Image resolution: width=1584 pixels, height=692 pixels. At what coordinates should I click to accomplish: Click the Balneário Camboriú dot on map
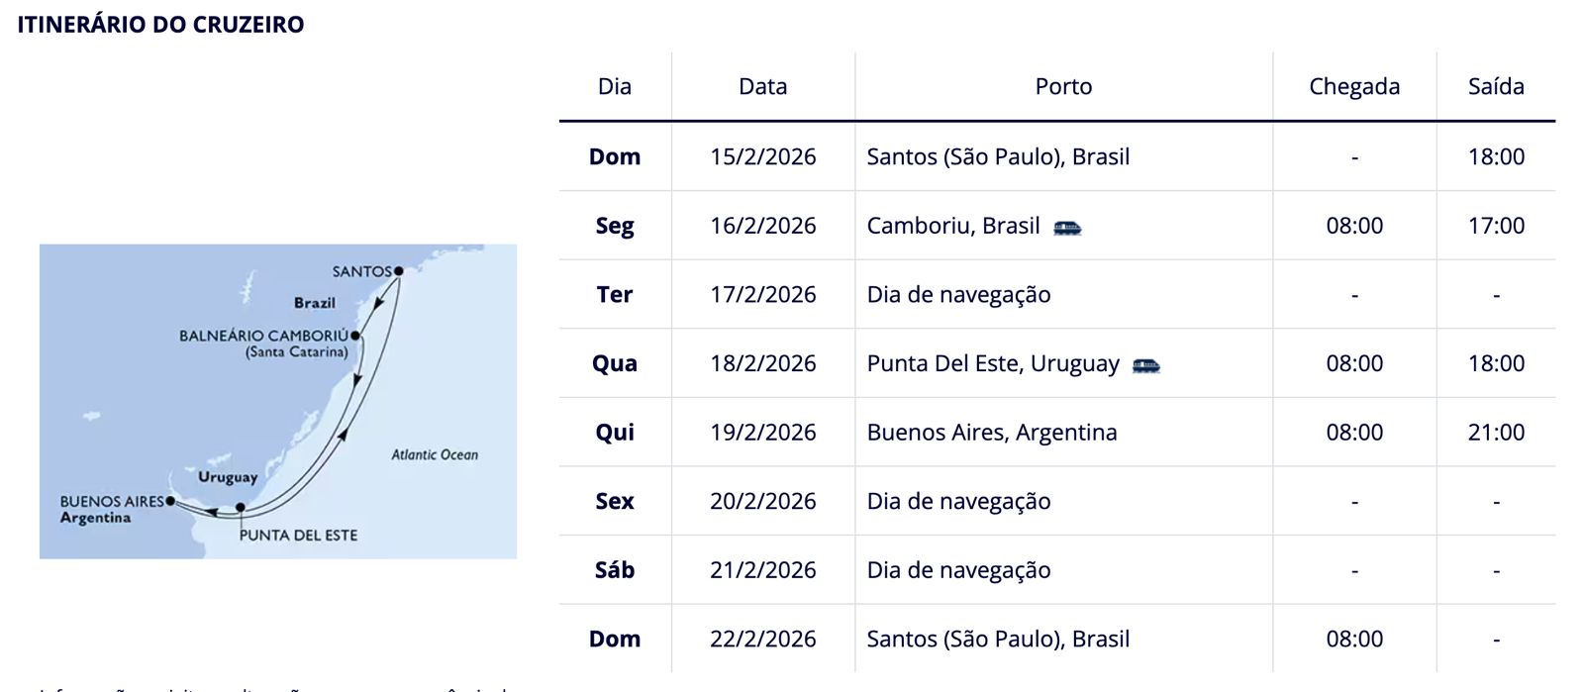[x=355, y=336]
